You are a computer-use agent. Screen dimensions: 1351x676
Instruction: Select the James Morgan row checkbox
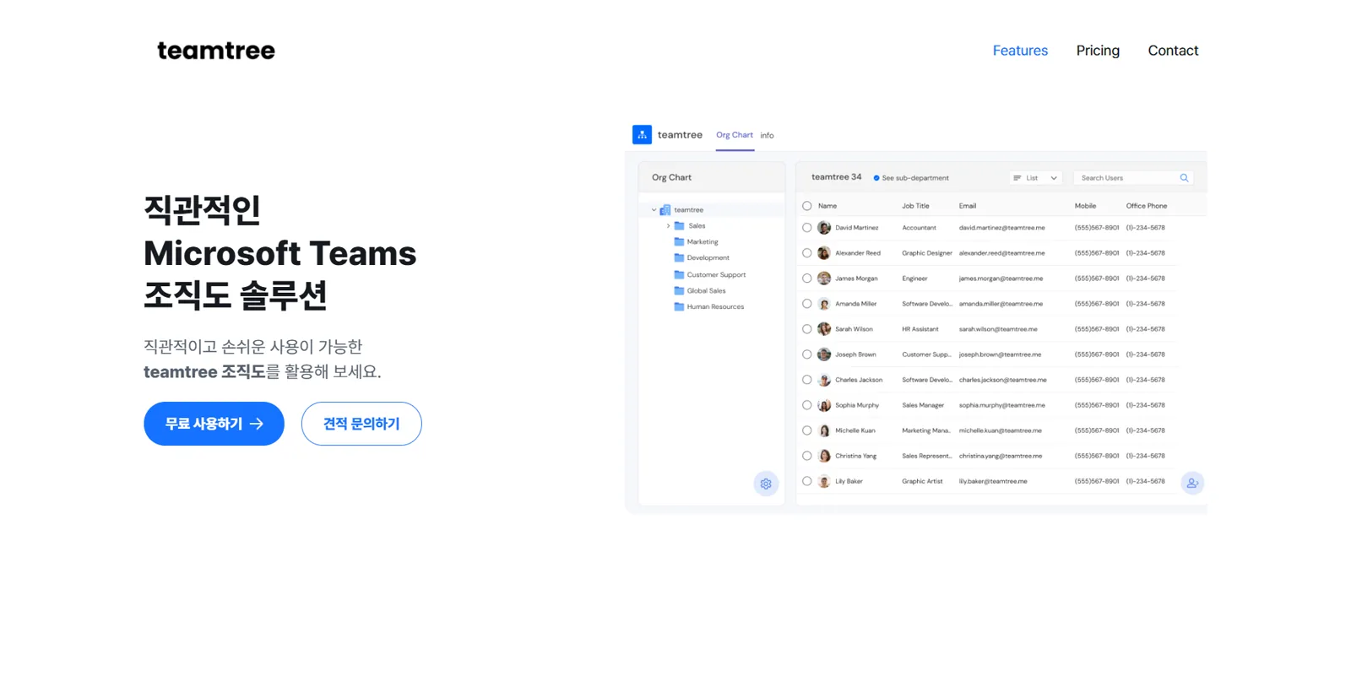point(807,279)
